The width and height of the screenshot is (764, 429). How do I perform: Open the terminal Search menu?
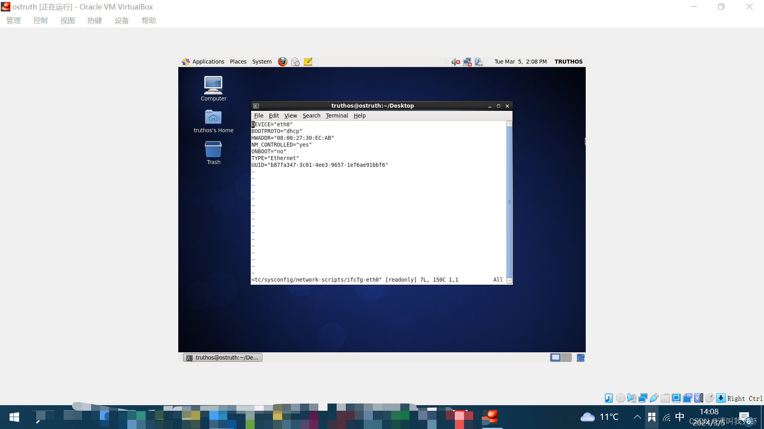coord(311,116)
